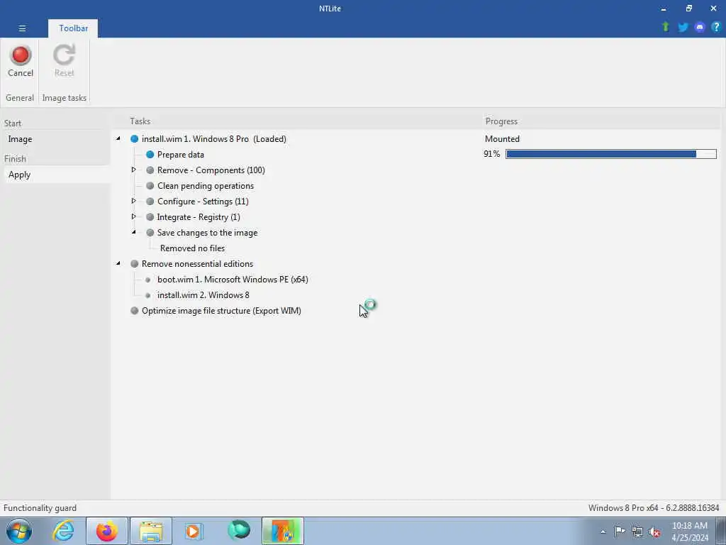Click the NTLite taskbar icon

tap(283, 531)
